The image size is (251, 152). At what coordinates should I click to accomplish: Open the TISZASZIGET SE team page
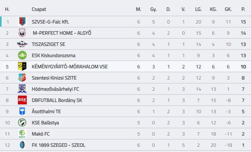[x=48, y=44]
